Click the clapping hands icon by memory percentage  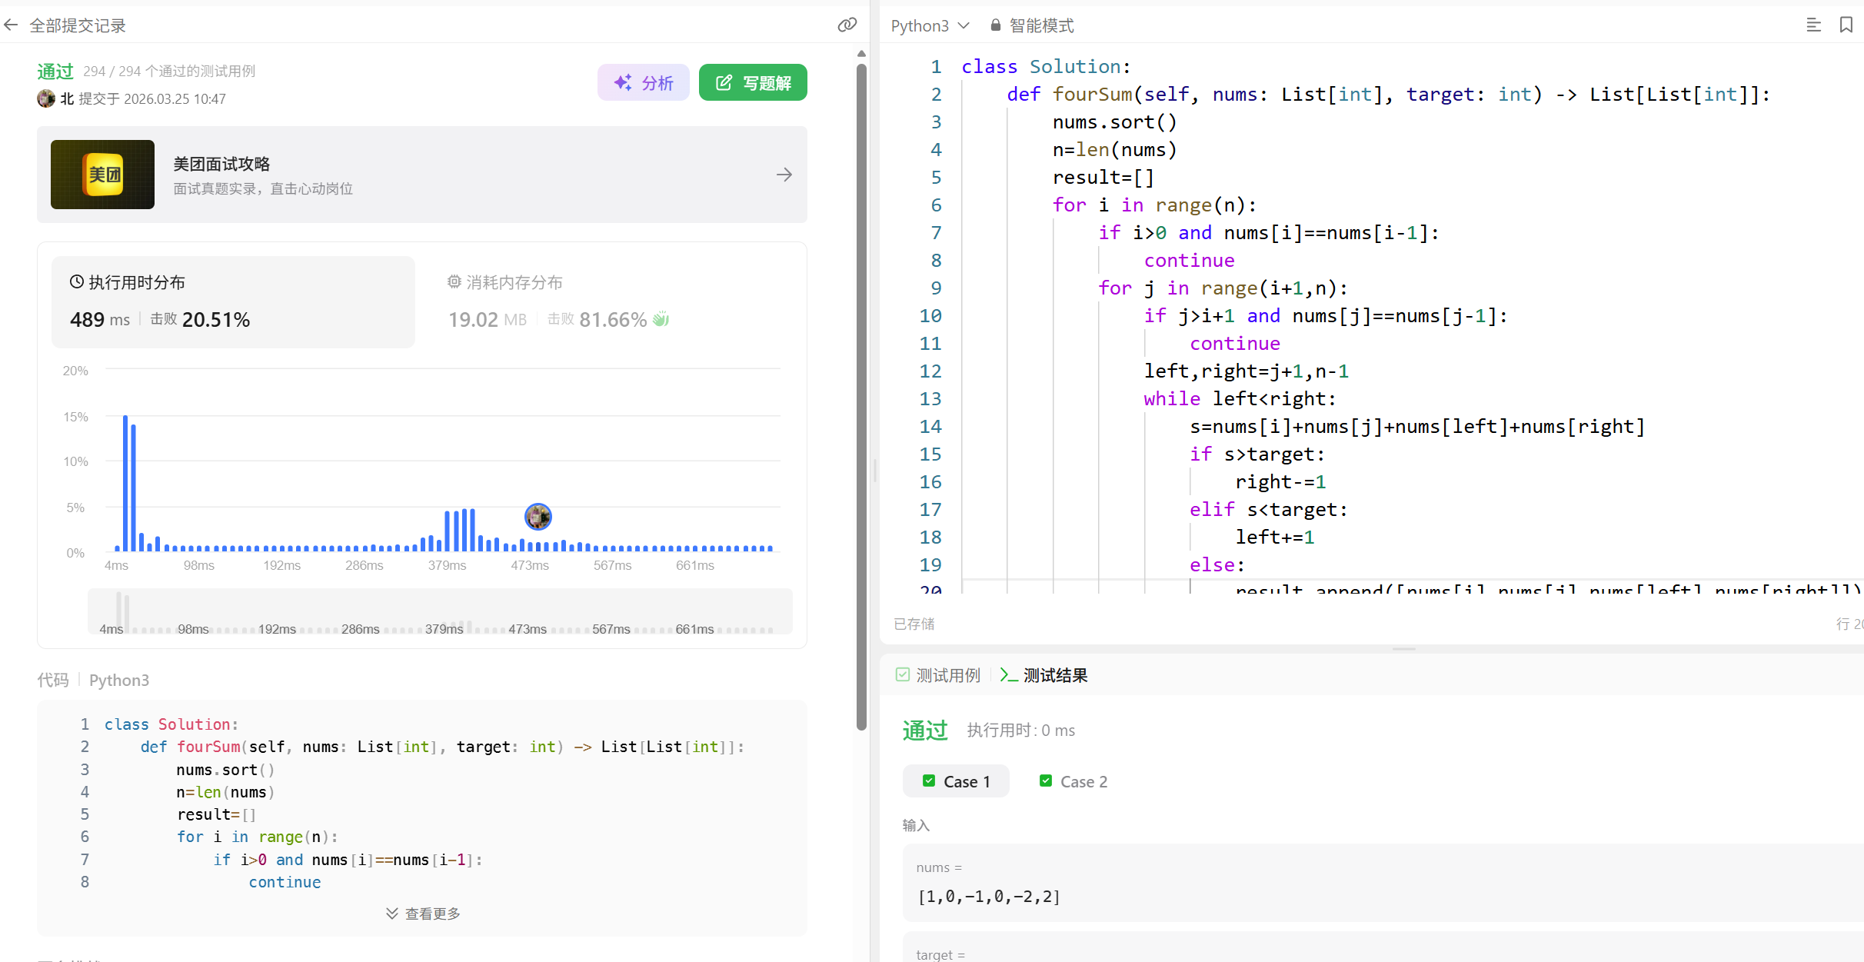coord(661,319)
